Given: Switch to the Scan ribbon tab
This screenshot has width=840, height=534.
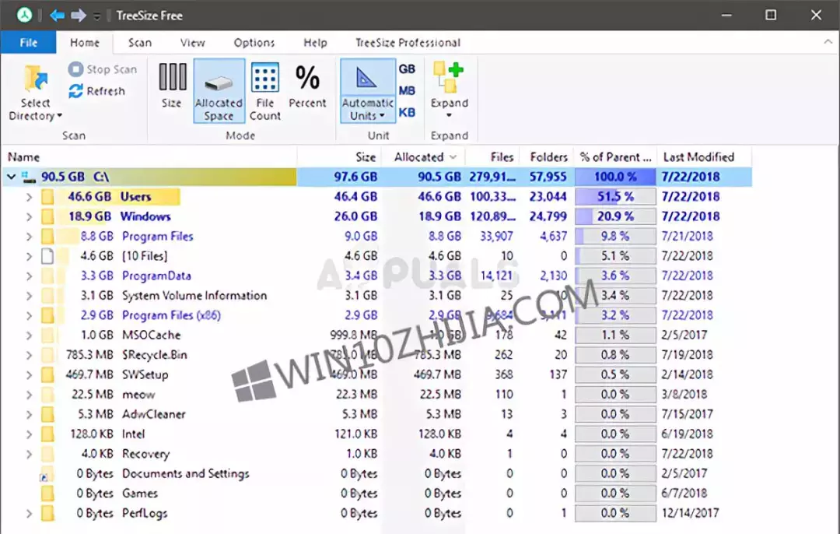Looking at the screenshot, I should tap(139, 43).
